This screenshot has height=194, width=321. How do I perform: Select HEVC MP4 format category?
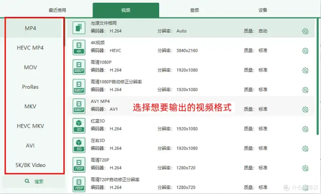30,48
